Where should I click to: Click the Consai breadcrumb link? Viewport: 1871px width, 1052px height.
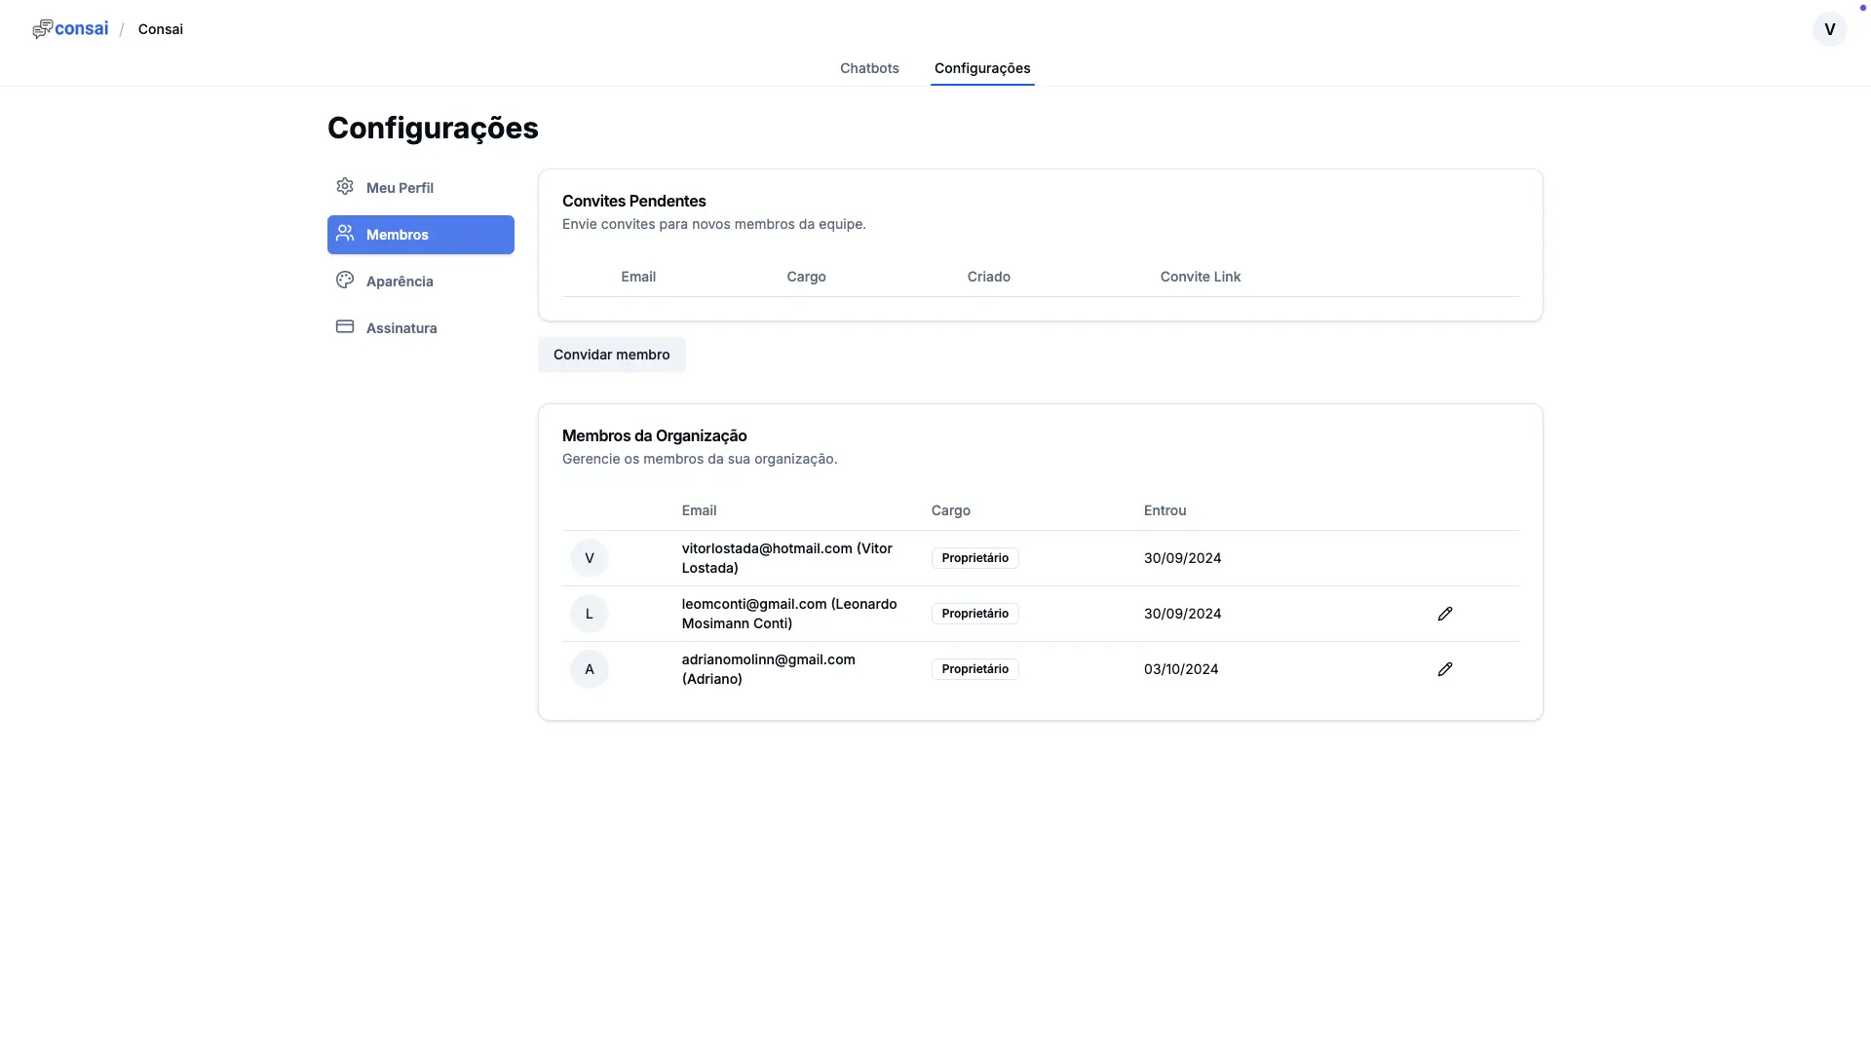(161, 29)
